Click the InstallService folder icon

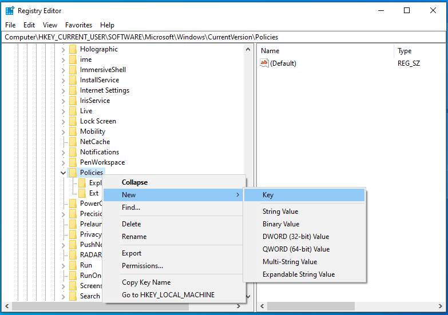73,80
